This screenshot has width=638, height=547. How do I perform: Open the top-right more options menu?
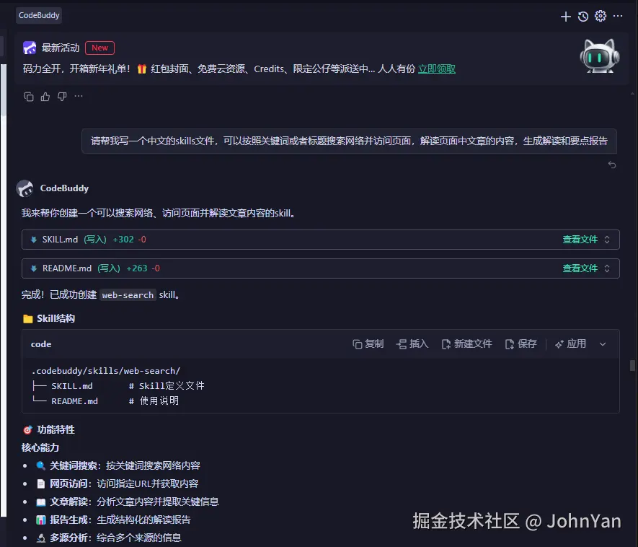pos(618,17)
